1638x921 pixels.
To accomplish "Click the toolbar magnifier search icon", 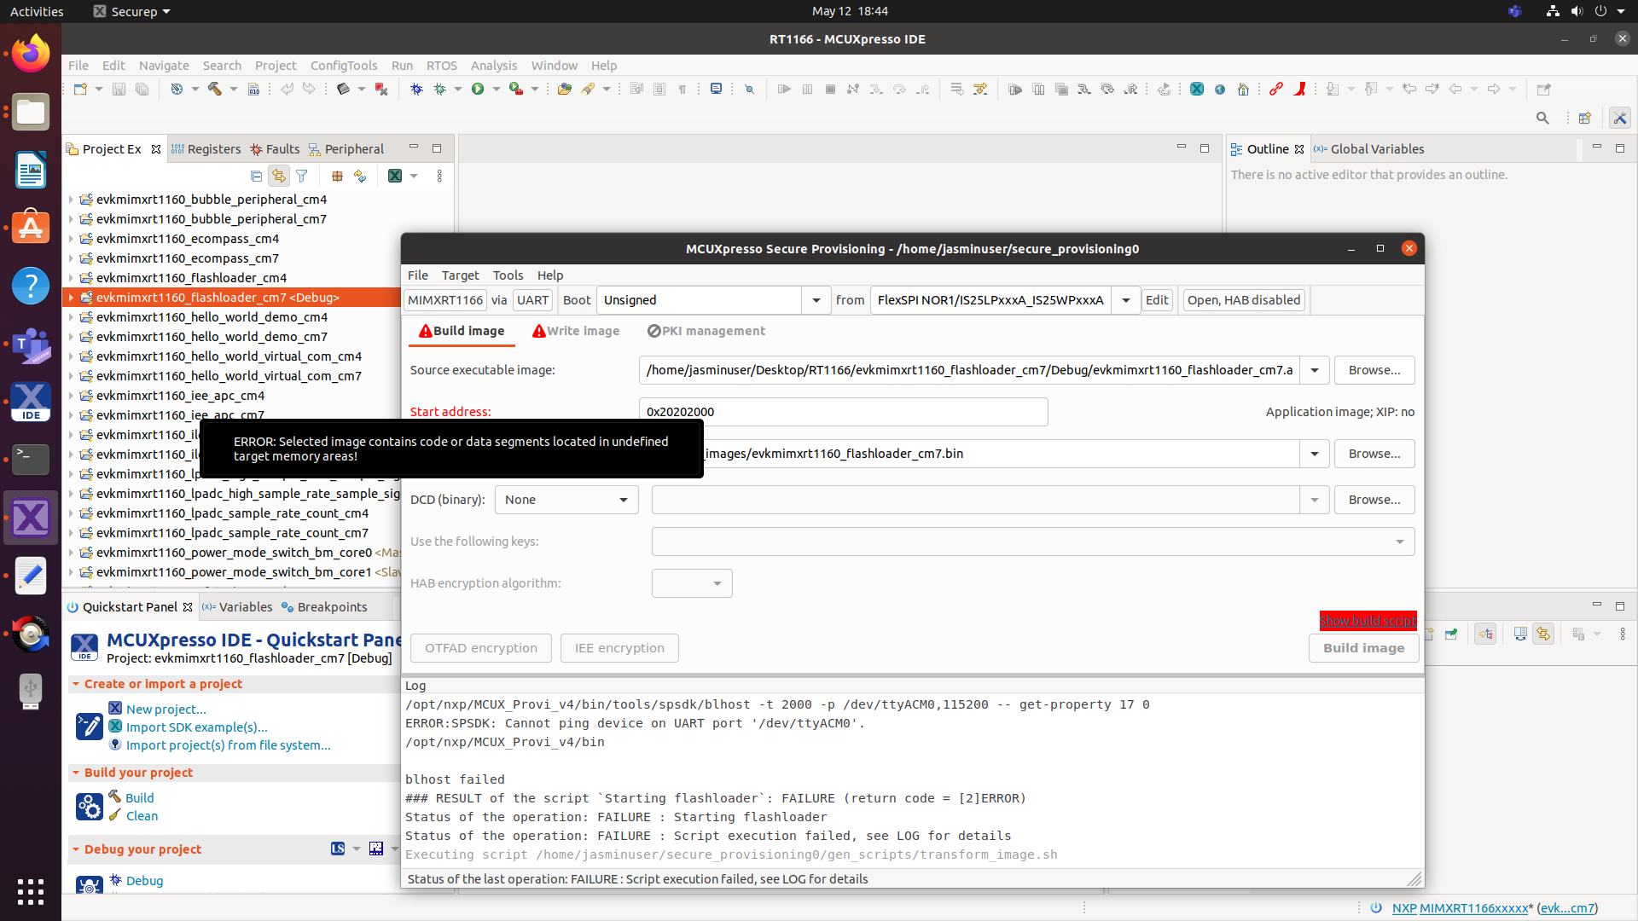I will (x=1542, y=119).
